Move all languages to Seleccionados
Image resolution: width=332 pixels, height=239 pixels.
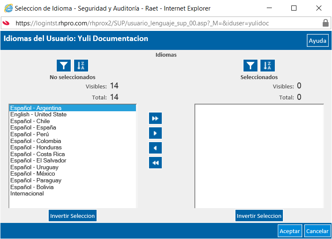point(155,118)
